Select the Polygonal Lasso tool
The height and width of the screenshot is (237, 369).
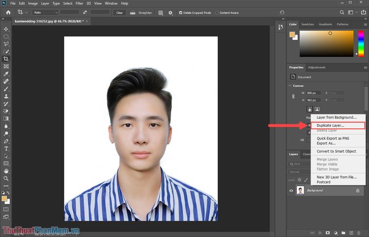click(6, 44)
